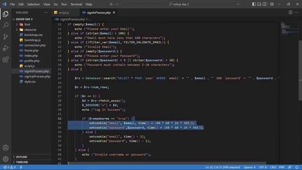
Task: Open the Run menu
Action: pos(64,4)
